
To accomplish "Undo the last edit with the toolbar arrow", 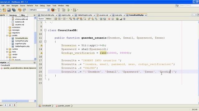I will point(20,10).
